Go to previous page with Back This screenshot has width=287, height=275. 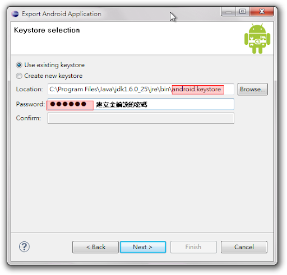pos(95,247)
